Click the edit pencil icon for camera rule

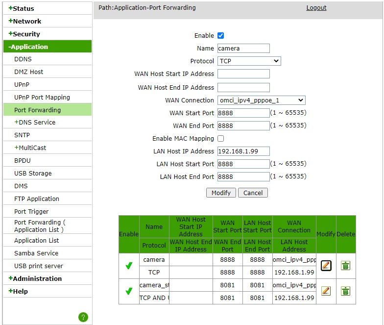coord(326,266)
